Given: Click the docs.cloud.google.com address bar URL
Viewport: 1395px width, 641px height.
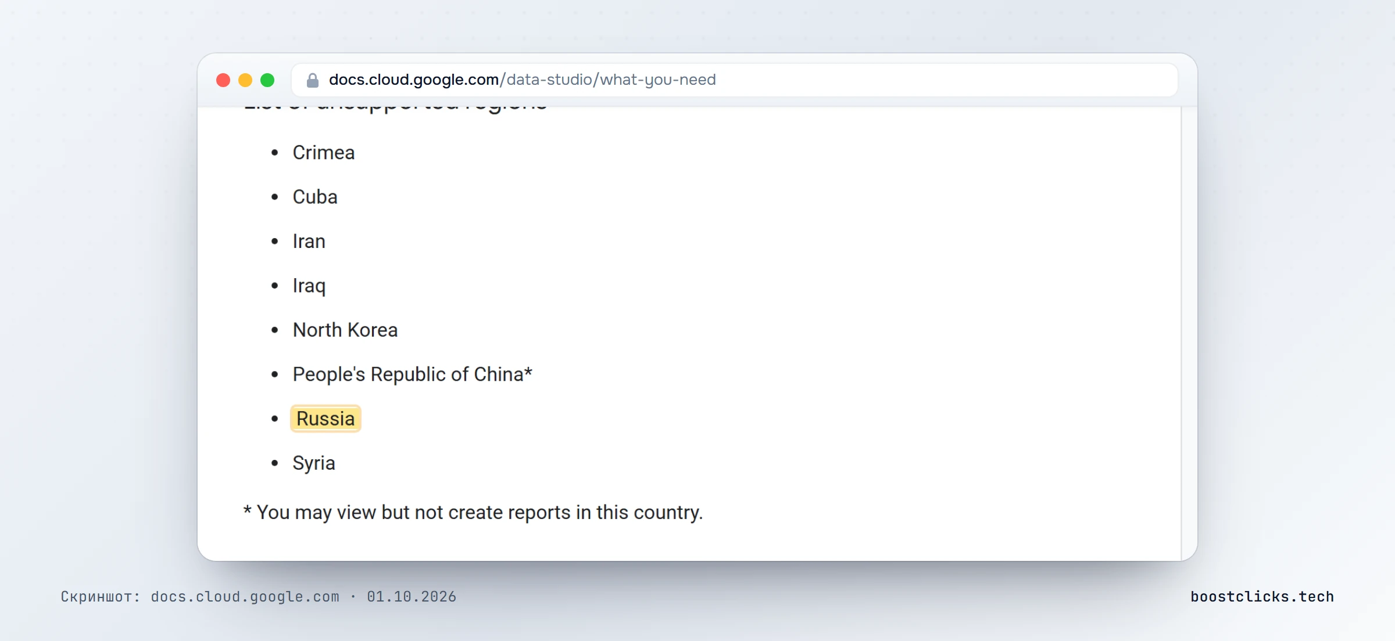Looking at the screenshot, I should pyautogui.click(x=522, y=80).
